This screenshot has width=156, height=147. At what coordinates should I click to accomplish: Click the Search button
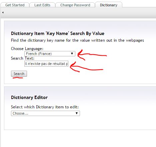coord(19,74)
